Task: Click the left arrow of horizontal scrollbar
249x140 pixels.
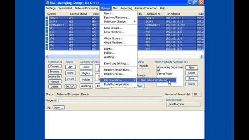Action: coord(47,56)
